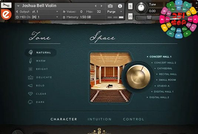Viewport: 198px width, 134px height.
Task: Click the Max voices value 32
Action: coord(99,12)
